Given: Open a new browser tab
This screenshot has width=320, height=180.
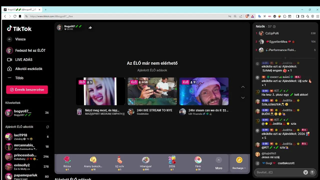Looking at the screenshot, I should (45, 10).
